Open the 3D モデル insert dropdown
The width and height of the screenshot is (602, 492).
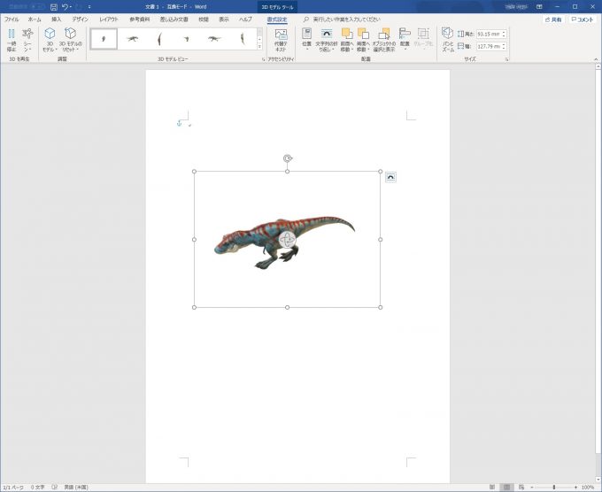pyautogui.click(x=50, y=40)
